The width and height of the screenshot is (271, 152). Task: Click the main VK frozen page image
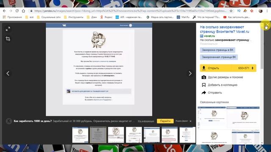pos(99,69)
